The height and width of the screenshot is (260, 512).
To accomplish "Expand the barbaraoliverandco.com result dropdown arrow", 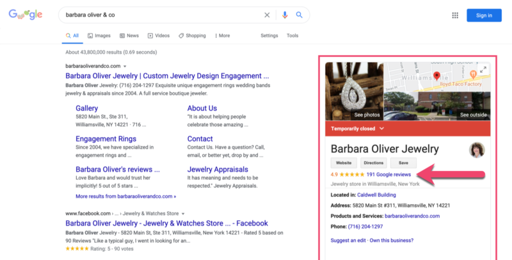I will [125, 67].
